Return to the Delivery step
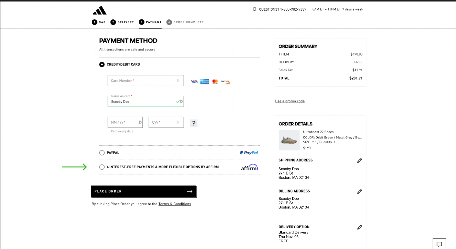This screenshot has height=249, width=456. pyautogui.click(x=122, y=22)
